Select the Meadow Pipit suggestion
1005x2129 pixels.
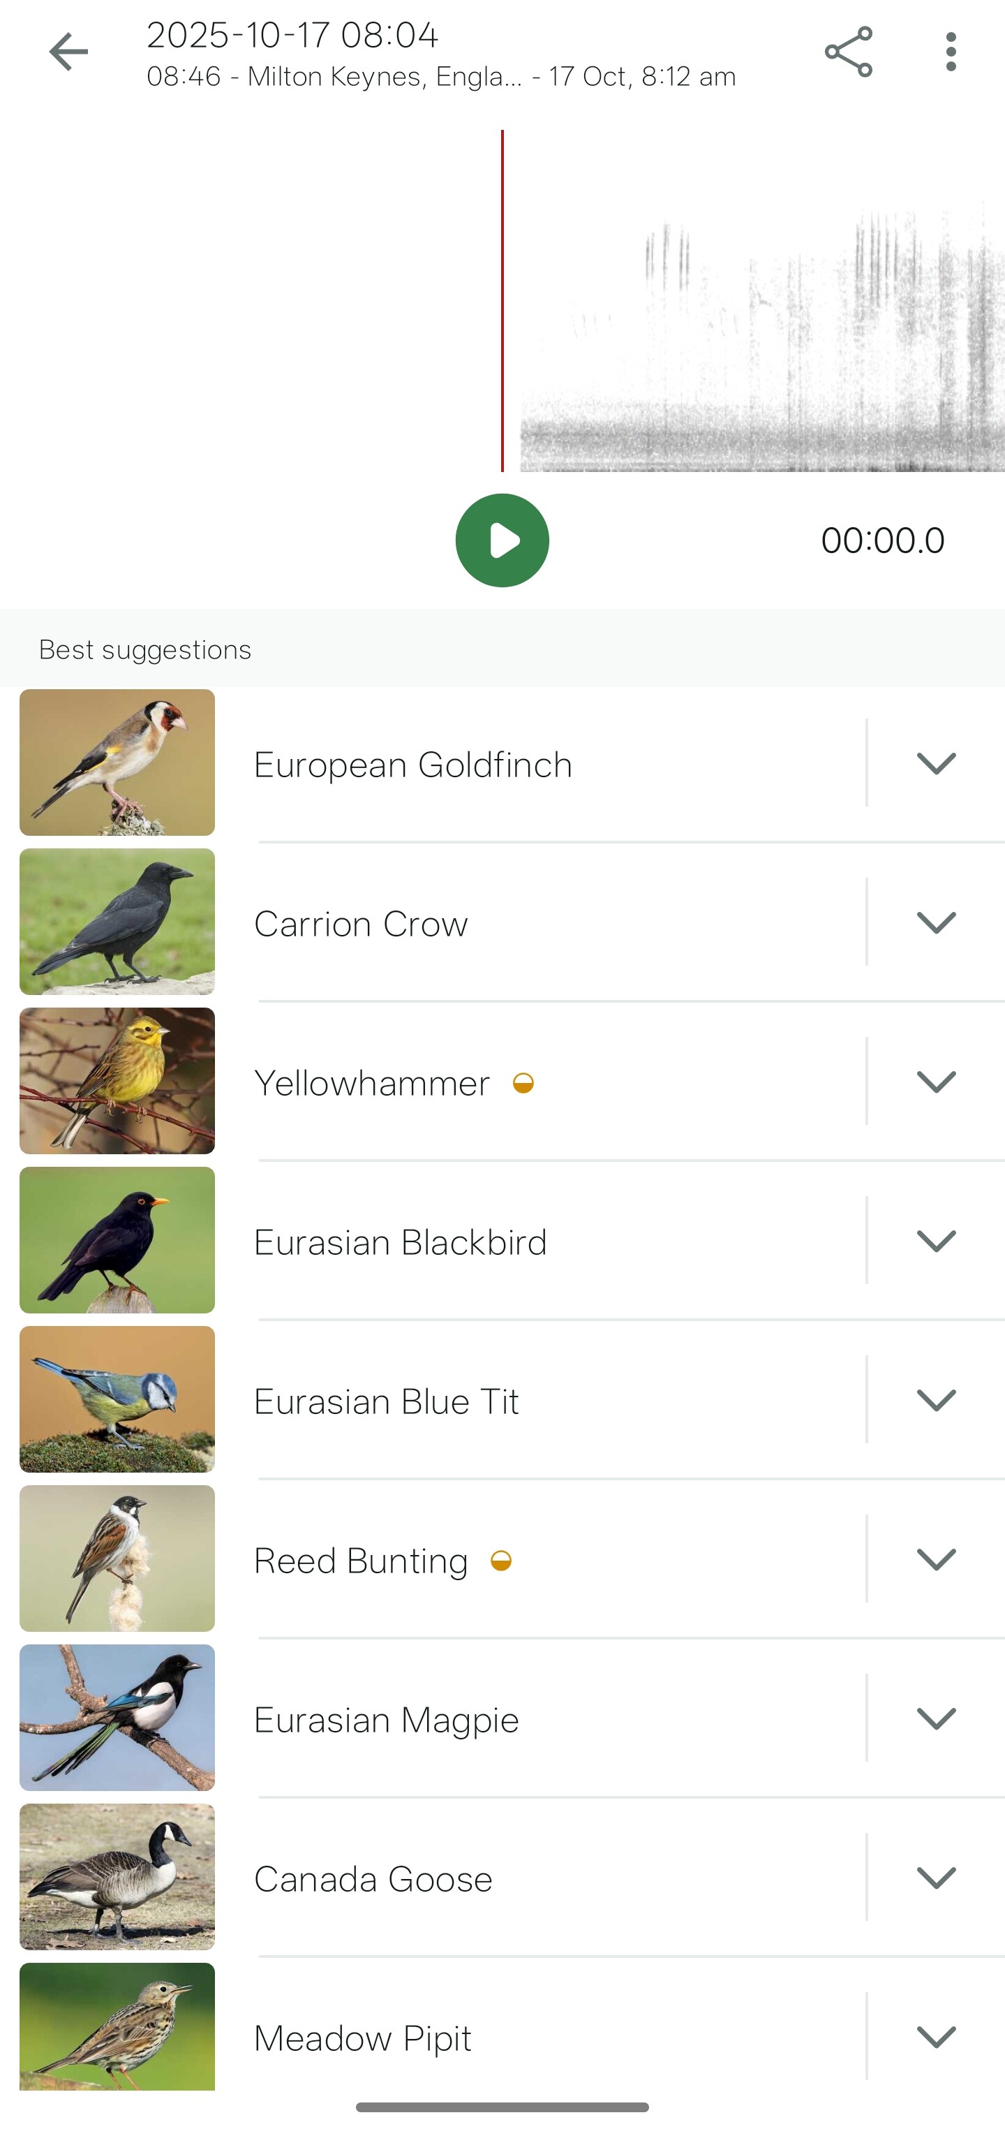[362, 2038]
